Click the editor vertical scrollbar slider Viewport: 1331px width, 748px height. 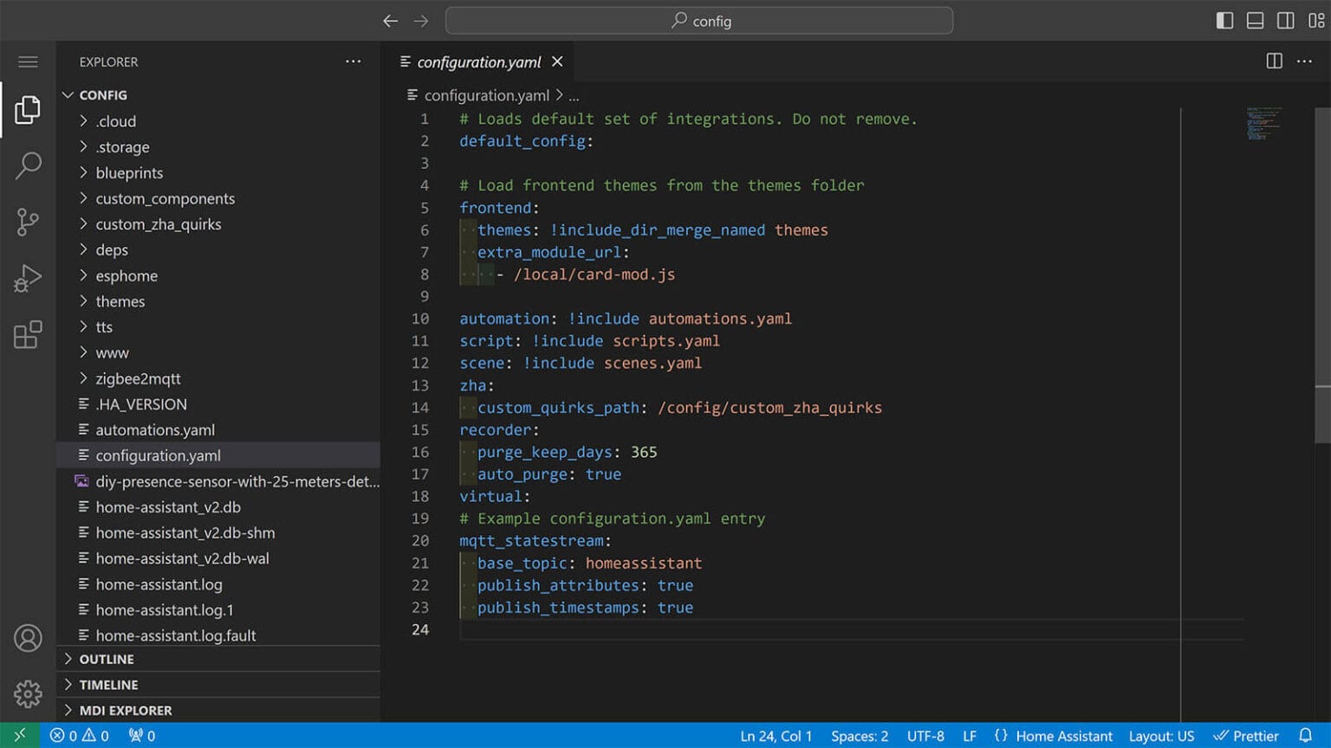[x=1322, y=247]
